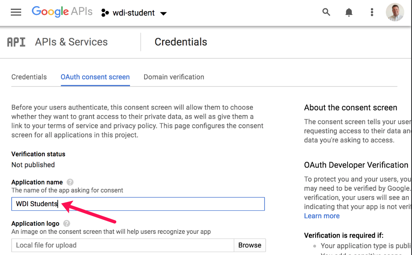Click the user account avatar

[x=395, y=12]
